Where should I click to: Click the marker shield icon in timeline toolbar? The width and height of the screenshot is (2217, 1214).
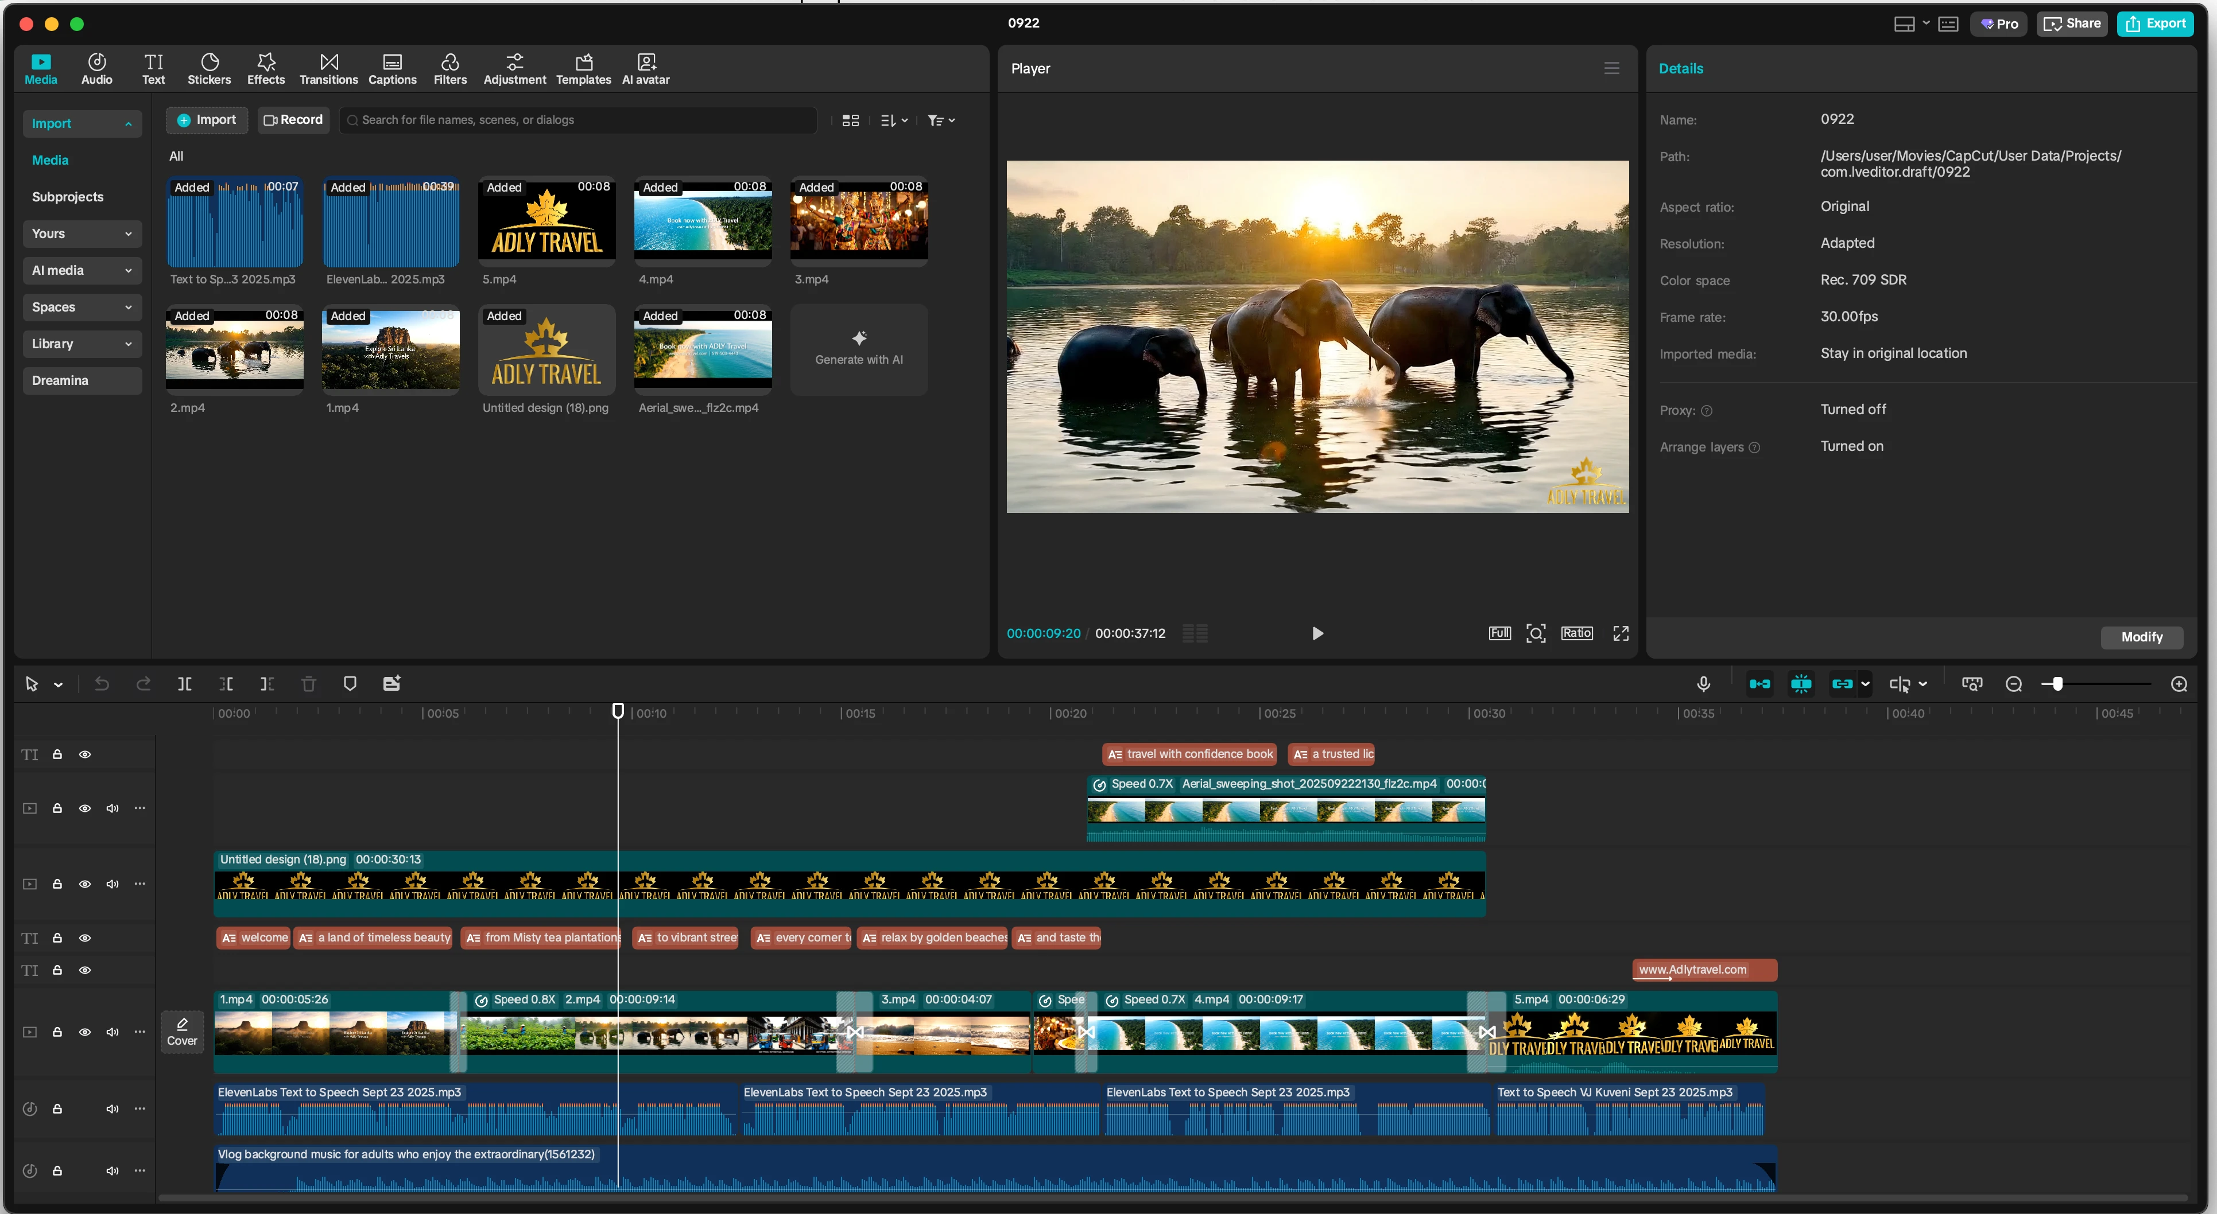[350, 684]
